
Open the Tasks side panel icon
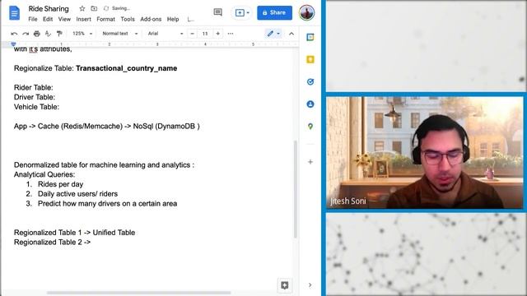pyautogui.click(x=310, y=82)
